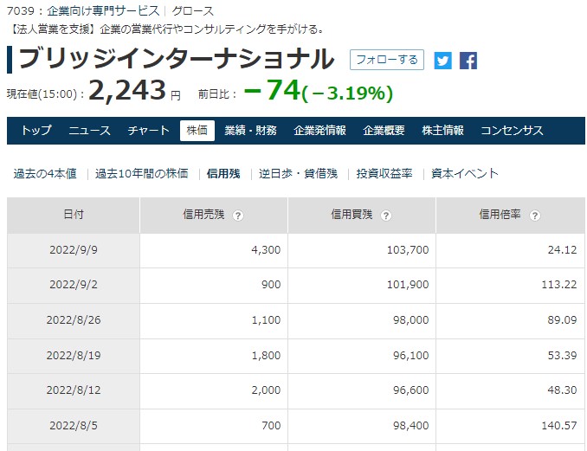
Task: Click the percent change (−3.19%)
Action: pyautogui.click(x=347, y=93)
